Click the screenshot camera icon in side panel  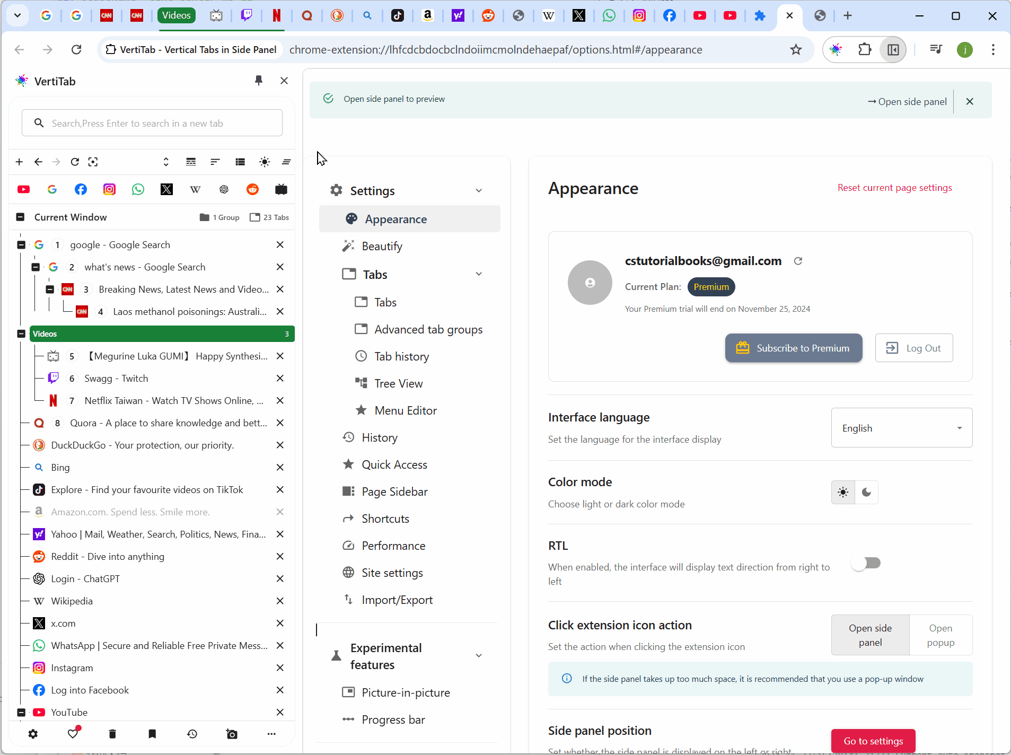(x=232, y=734)
